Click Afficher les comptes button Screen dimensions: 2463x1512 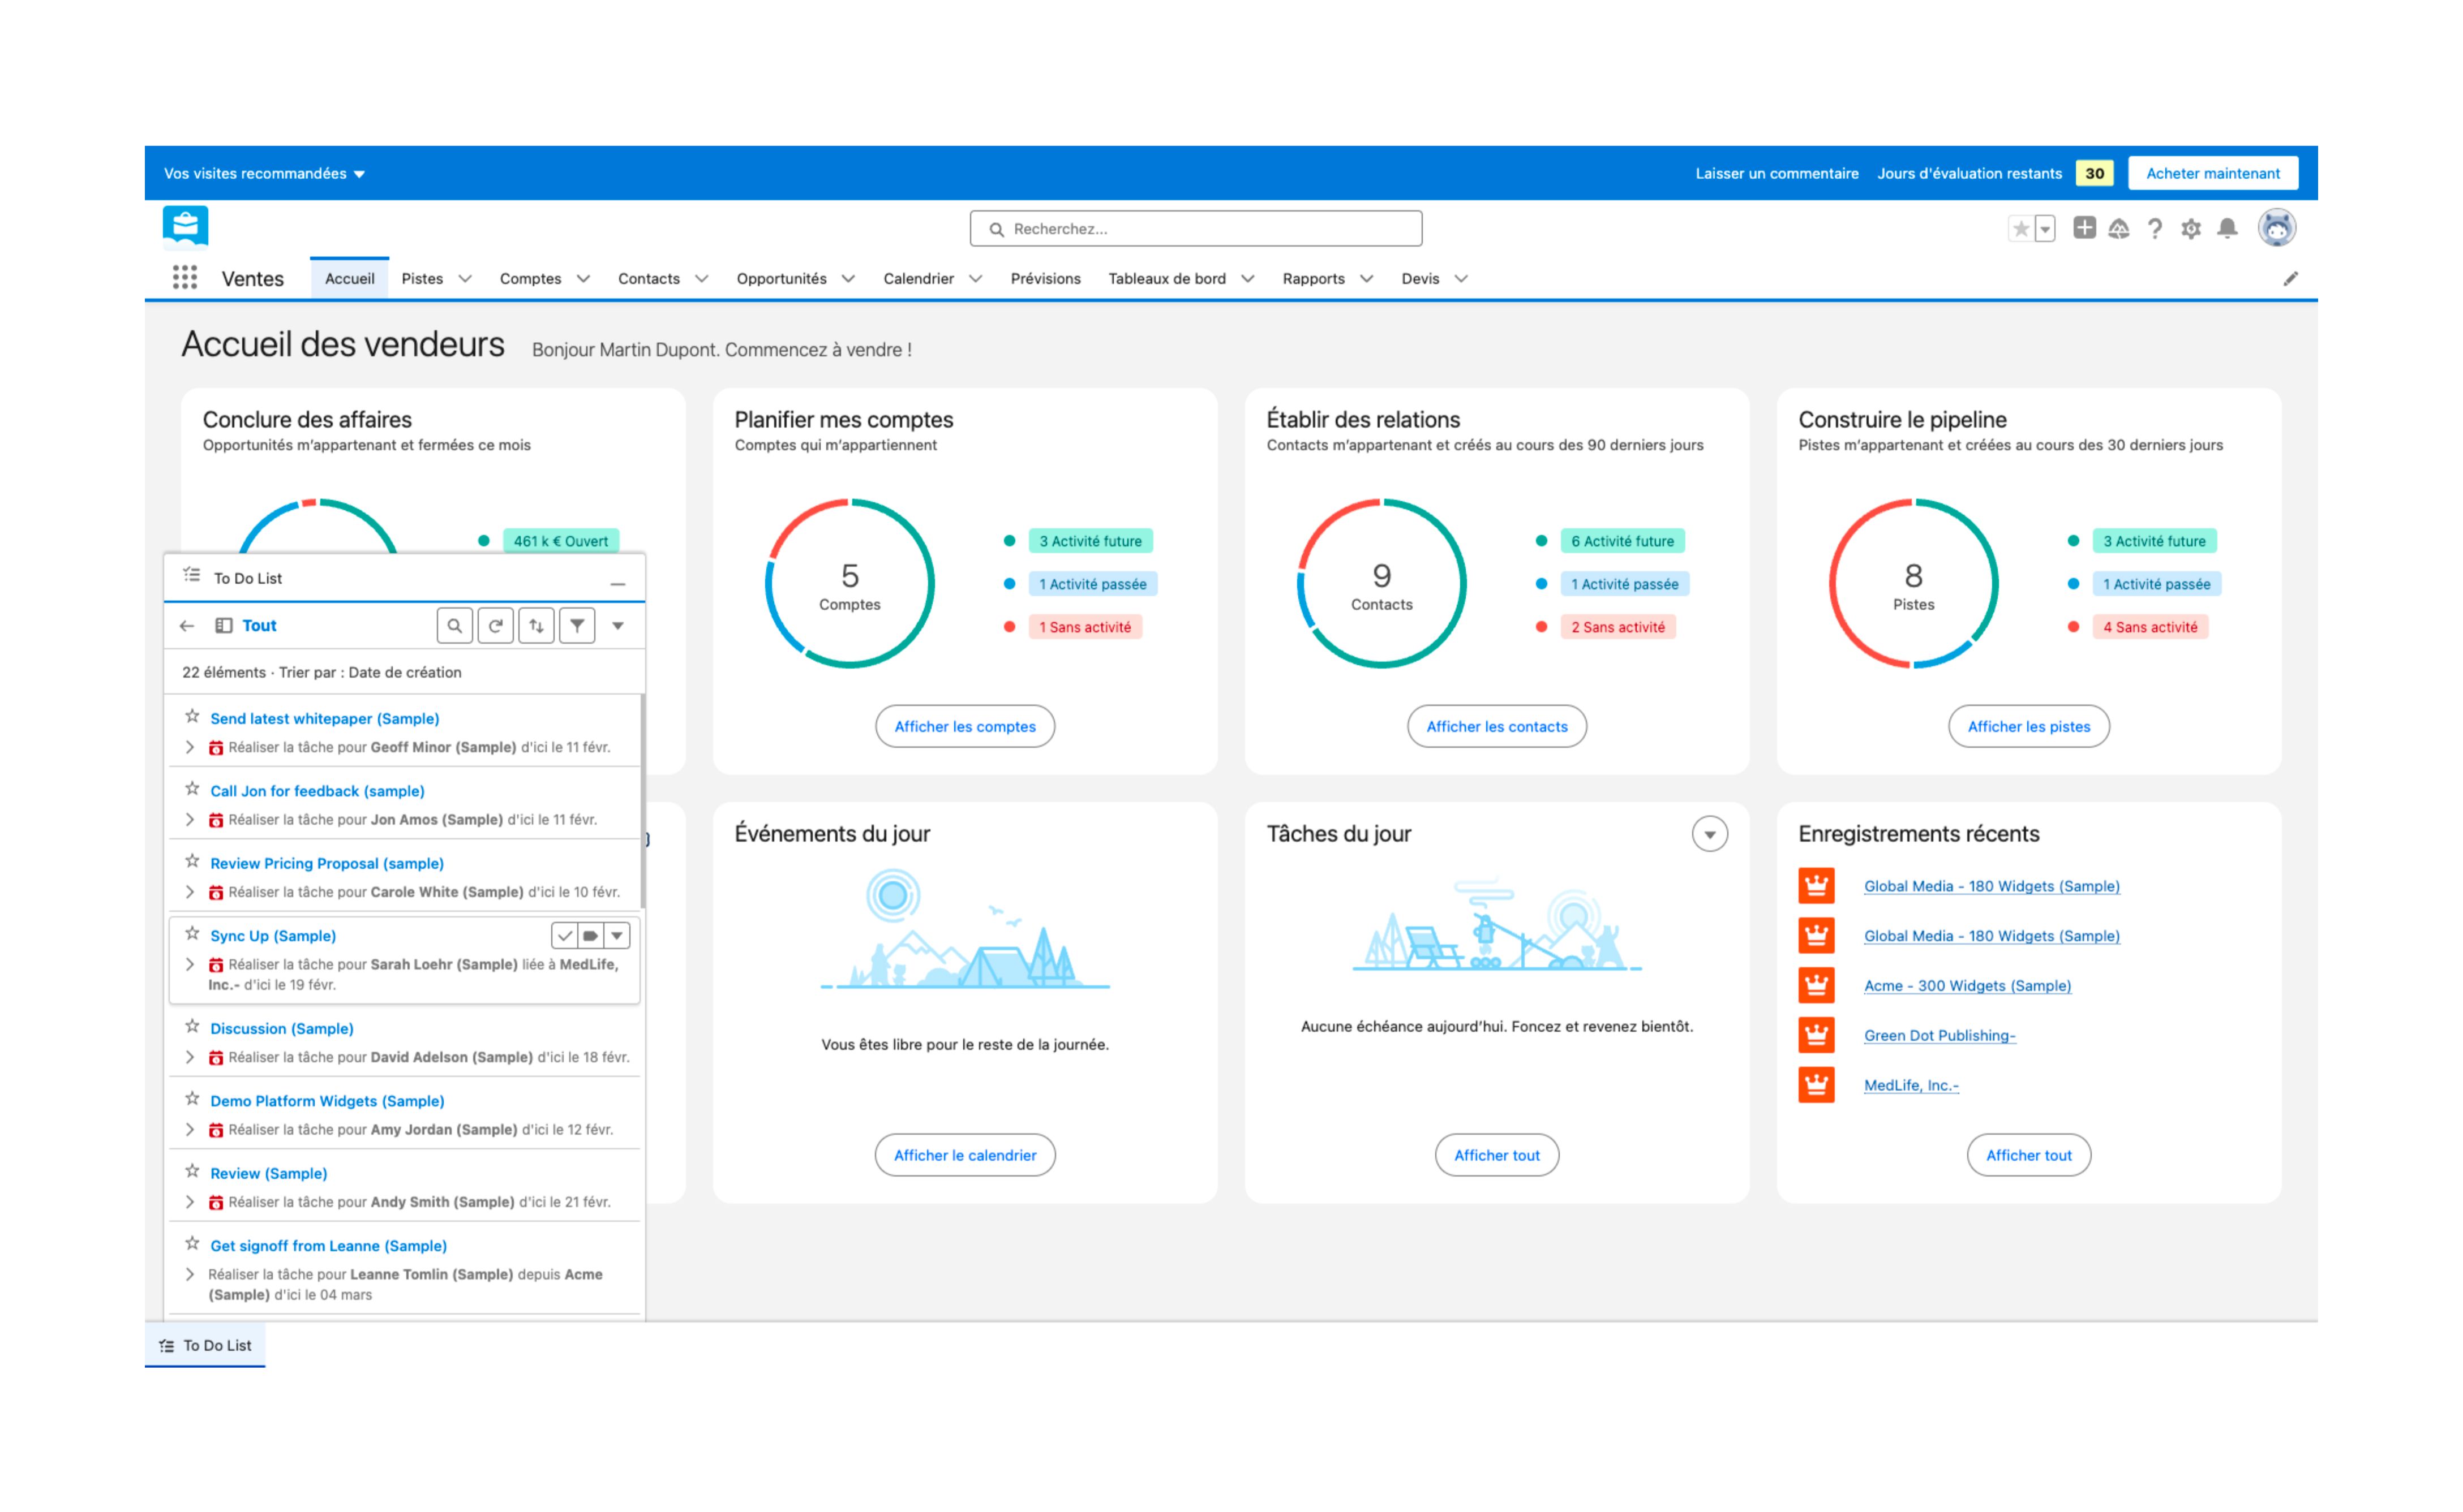pos(964,726)
